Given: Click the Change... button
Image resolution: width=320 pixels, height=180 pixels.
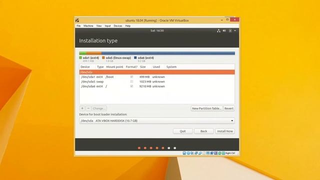Looking at the screenshot, I should (x=99, y=108).
